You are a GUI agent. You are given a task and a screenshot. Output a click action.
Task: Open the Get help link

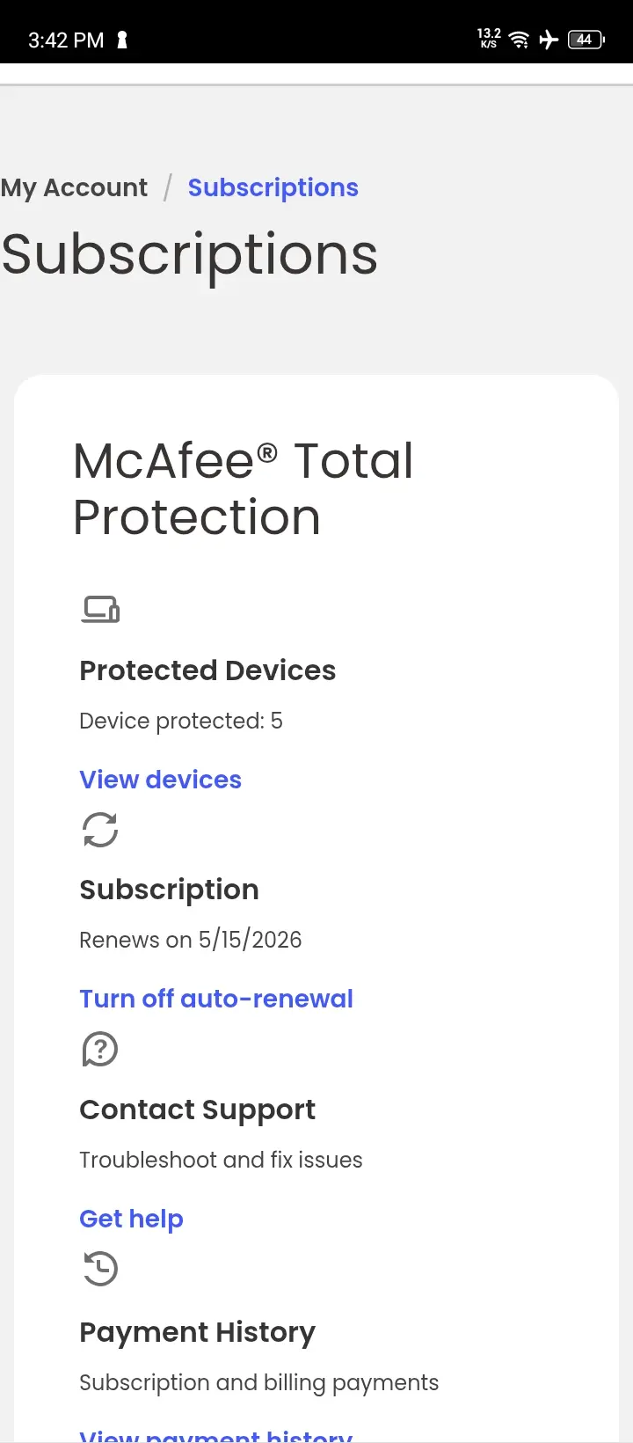click(131, 1219)
